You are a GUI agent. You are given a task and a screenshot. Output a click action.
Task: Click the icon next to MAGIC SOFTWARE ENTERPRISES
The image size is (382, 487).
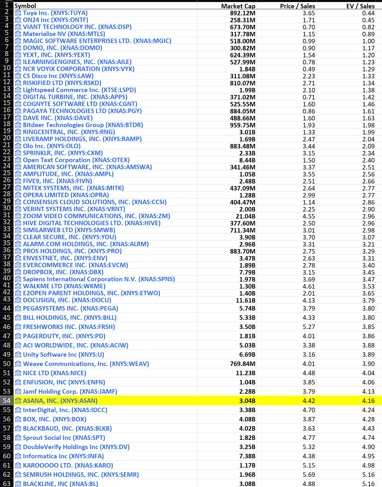18,41
